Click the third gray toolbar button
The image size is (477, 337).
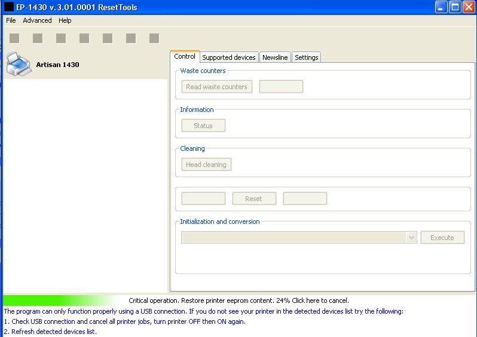click(x=61, y=38)
